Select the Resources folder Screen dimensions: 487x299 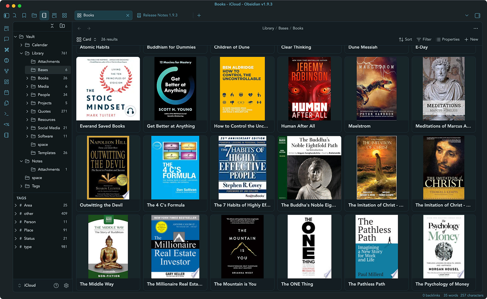[x=47, y=120]
